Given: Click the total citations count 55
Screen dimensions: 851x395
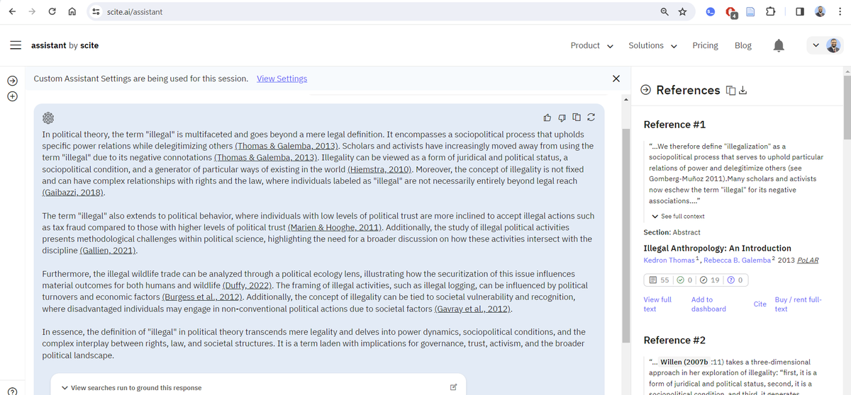Looking at the screenshot, I should tap(659, 280).
